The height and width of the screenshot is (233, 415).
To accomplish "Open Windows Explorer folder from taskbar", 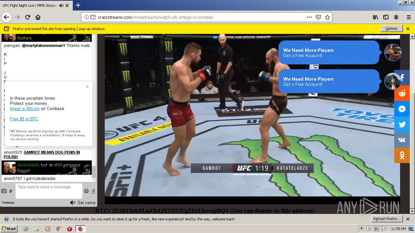I will tap(37, 229).
